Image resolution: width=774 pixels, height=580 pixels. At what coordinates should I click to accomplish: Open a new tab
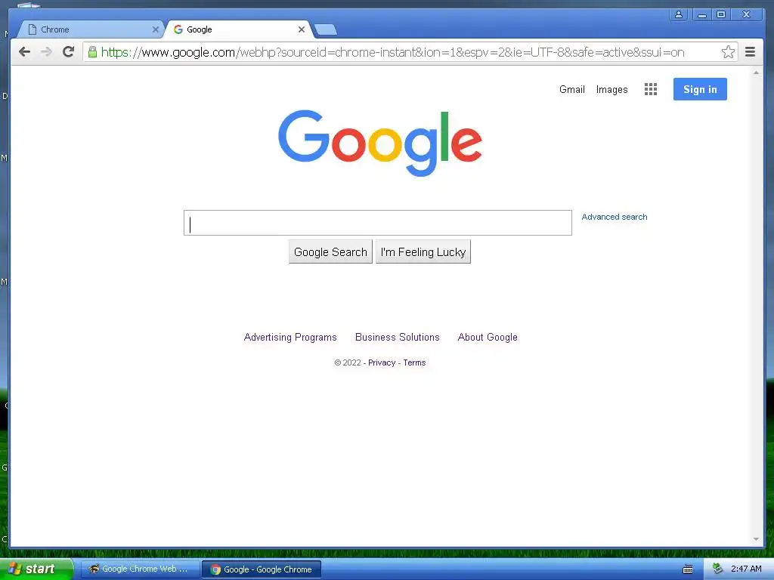pyautogui.click(x=326, y=30)
